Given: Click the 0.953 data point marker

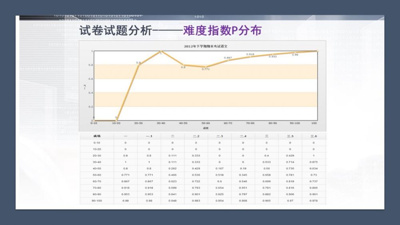Looking at the screenshot, I should click(x=273, y=54).
